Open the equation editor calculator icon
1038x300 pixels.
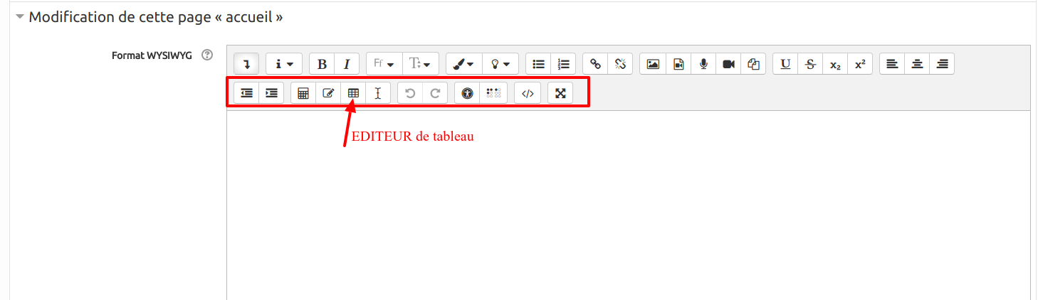303,93
